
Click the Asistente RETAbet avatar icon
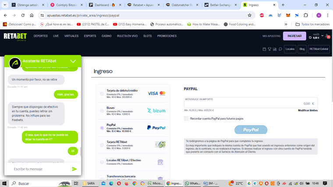click(x=15, y=63)
